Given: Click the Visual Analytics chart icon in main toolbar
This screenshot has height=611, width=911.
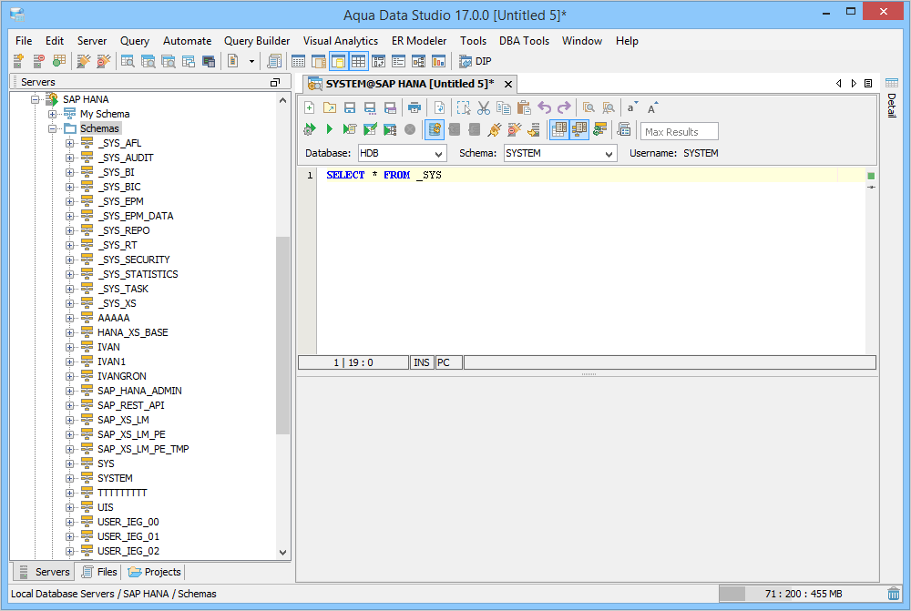Looking at the screenshot, I should (x=439, y=61).
